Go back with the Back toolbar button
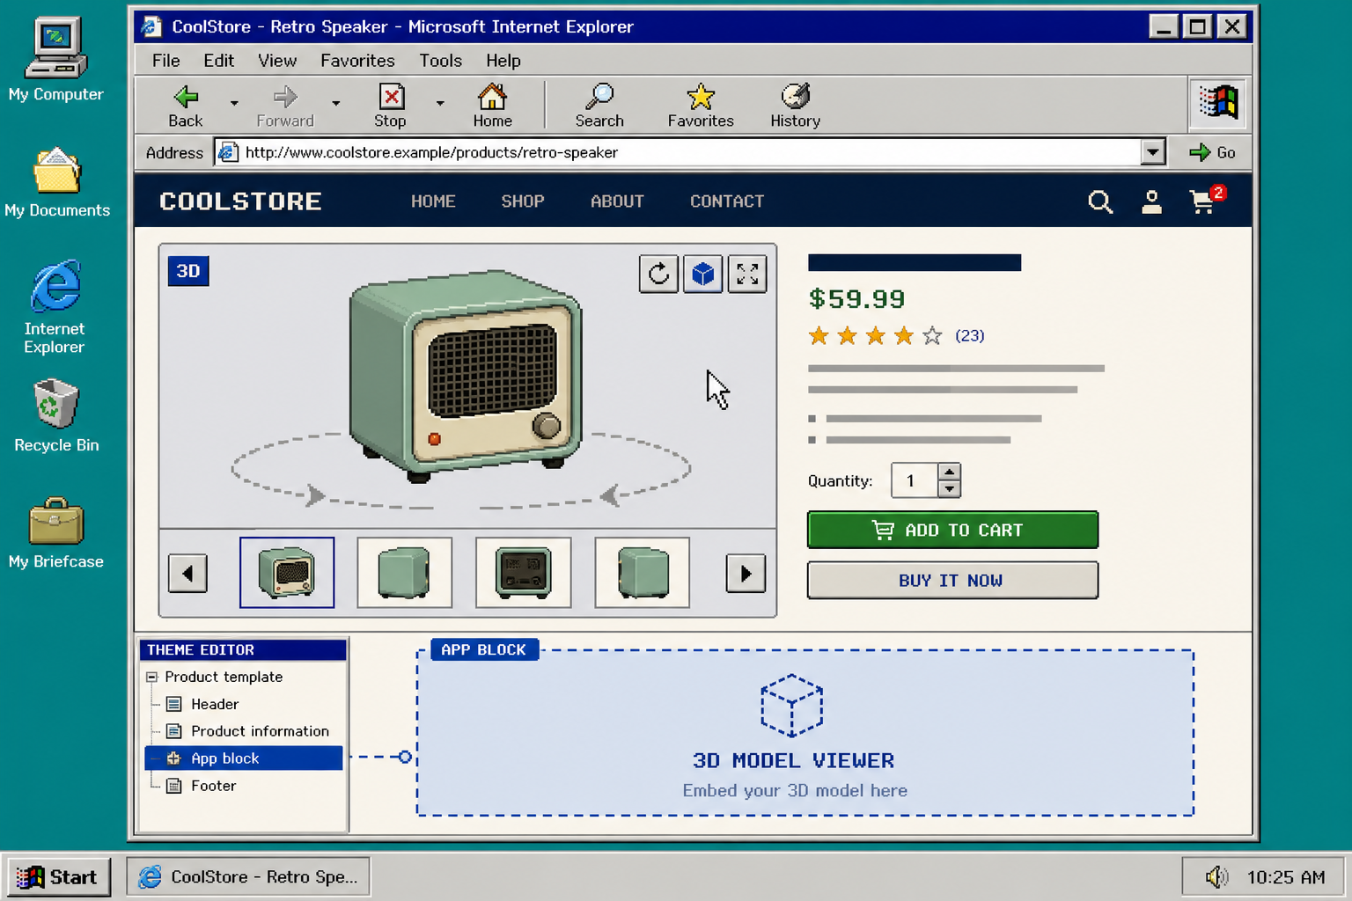This screenshot has height=901, width=1352. coord(186,106)
